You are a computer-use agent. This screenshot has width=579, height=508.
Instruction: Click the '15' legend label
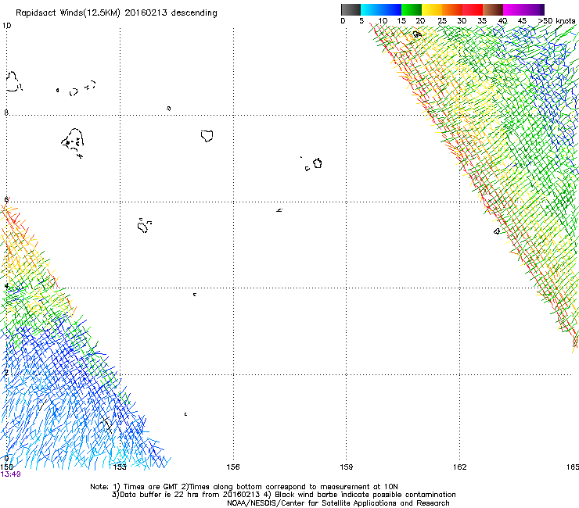pyautogui.click(x=401, y=21)
